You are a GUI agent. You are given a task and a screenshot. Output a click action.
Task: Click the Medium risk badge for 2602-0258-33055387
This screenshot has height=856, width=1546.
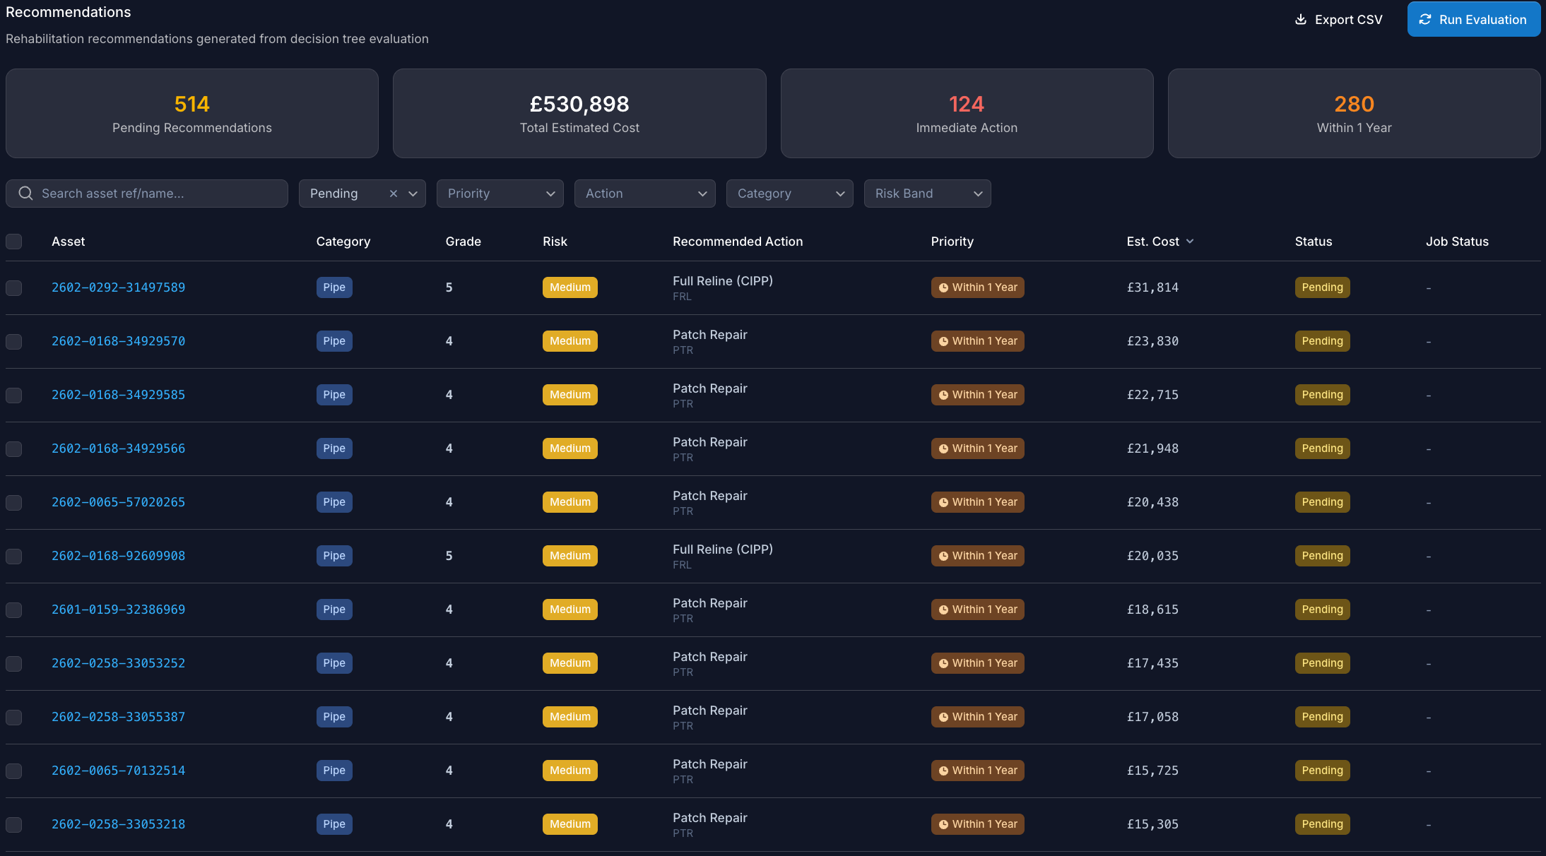tap(570, 717)
